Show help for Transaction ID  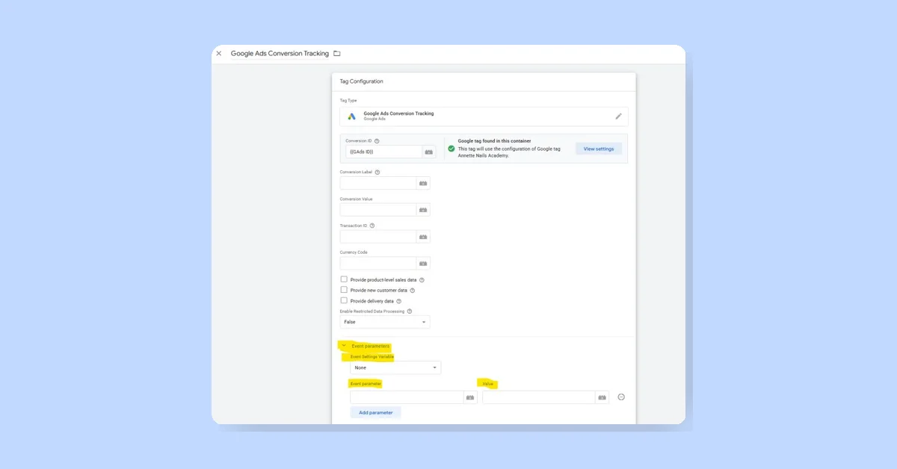[372, 226]
